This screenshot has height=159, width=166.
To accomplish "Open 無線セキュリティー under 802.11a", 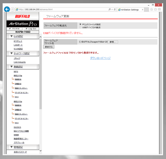I will click(21, 114).
